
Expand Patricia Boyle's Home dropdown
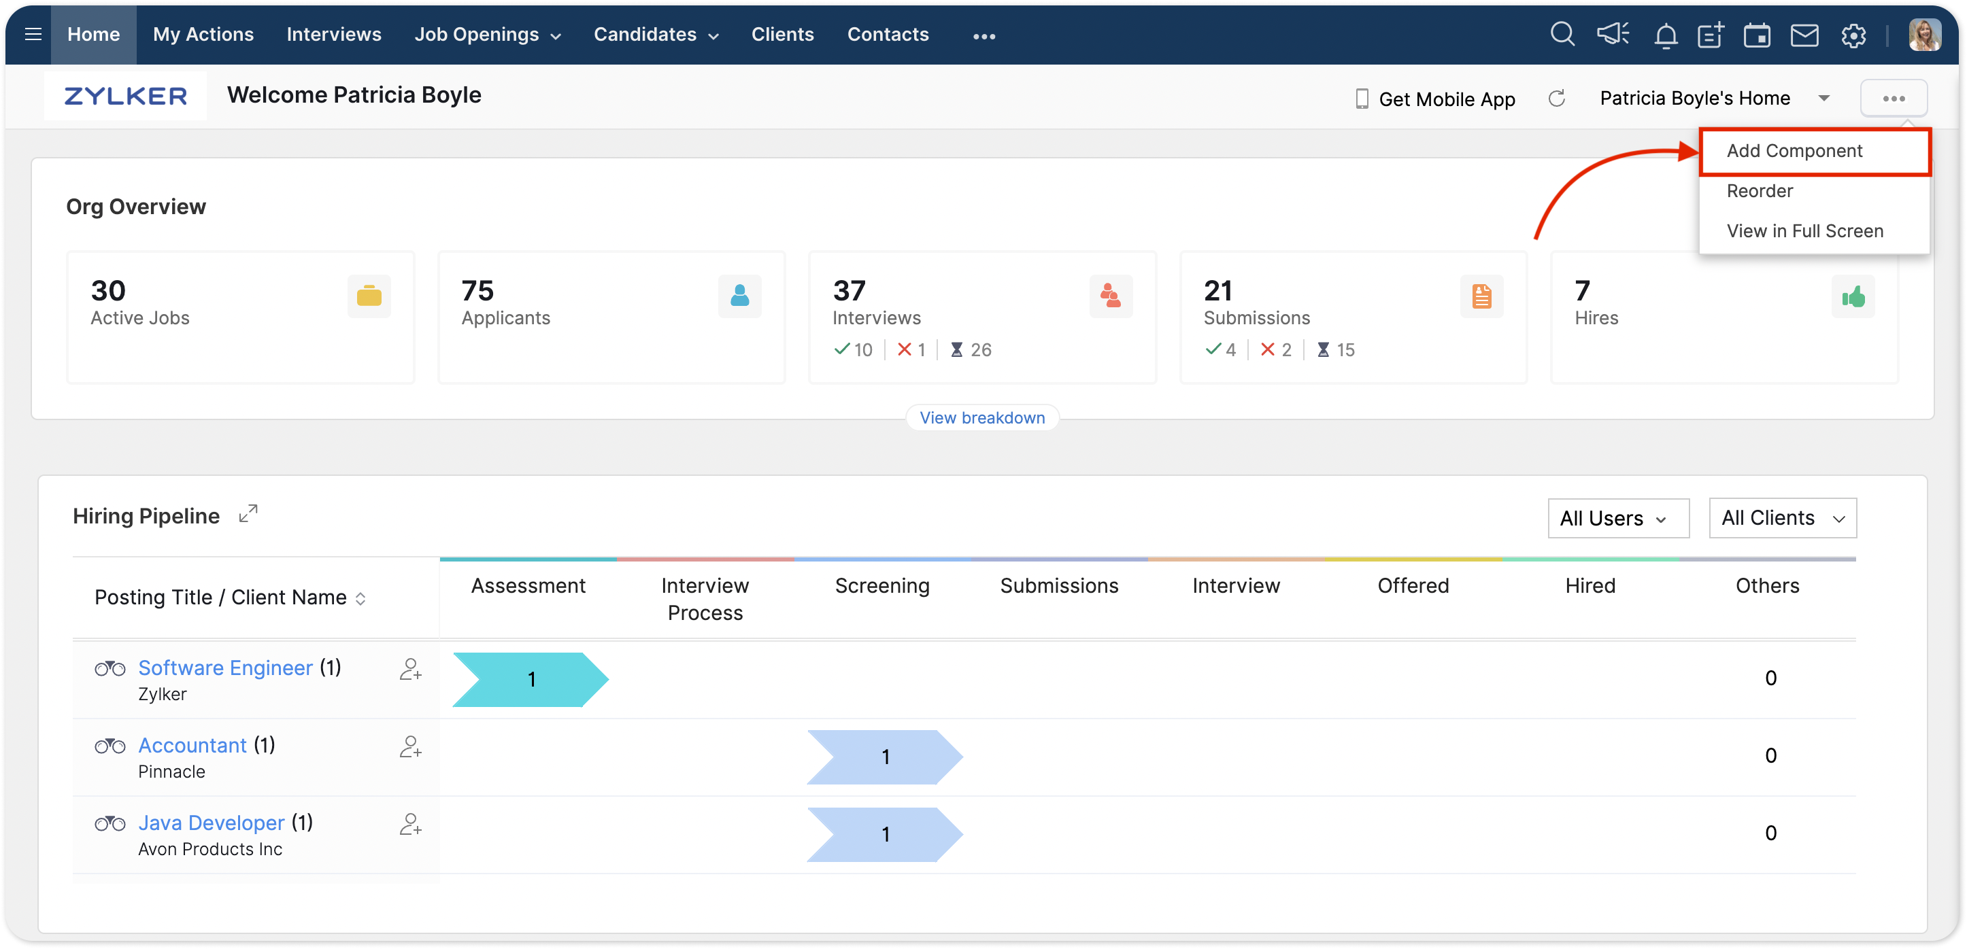point(1824,99)
